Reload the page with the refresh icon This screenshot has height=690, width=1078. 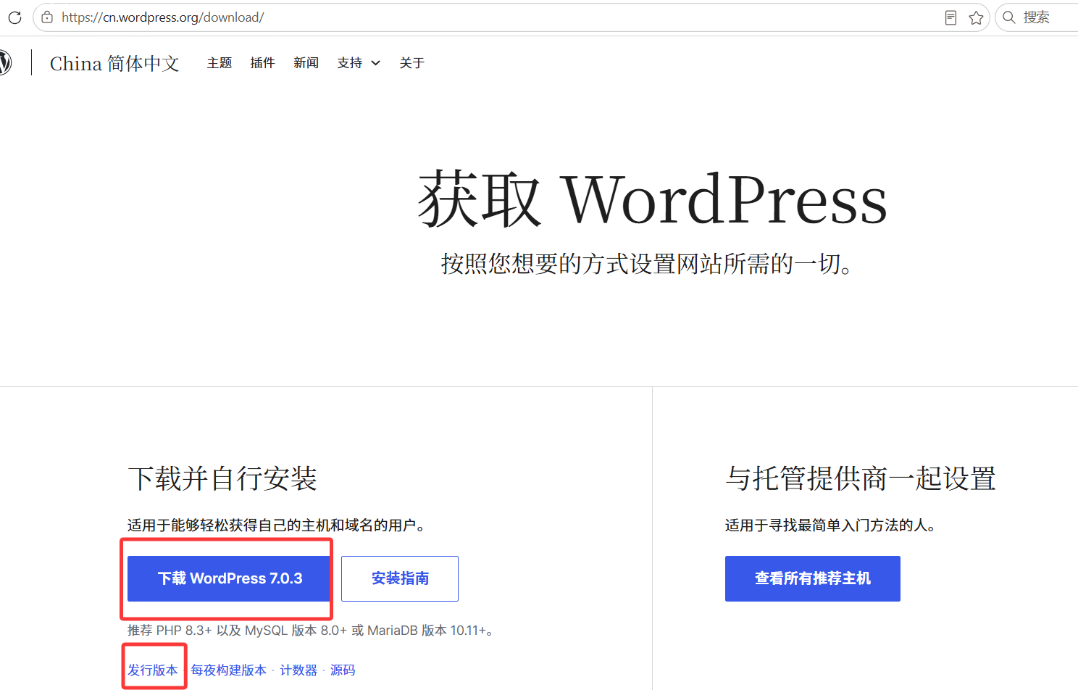[14, 17]
